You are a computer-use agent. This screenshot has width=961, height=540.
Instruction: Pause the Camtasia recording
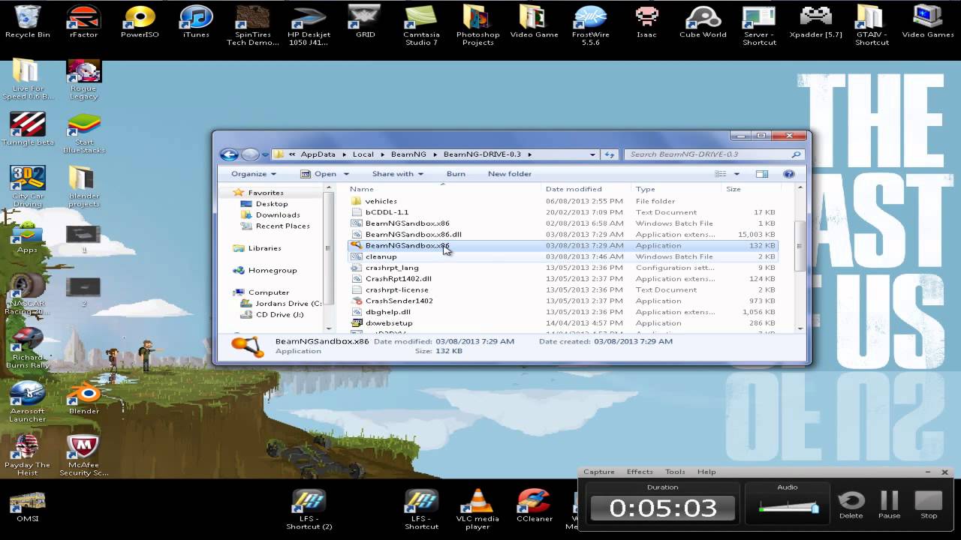pos(890,504)
